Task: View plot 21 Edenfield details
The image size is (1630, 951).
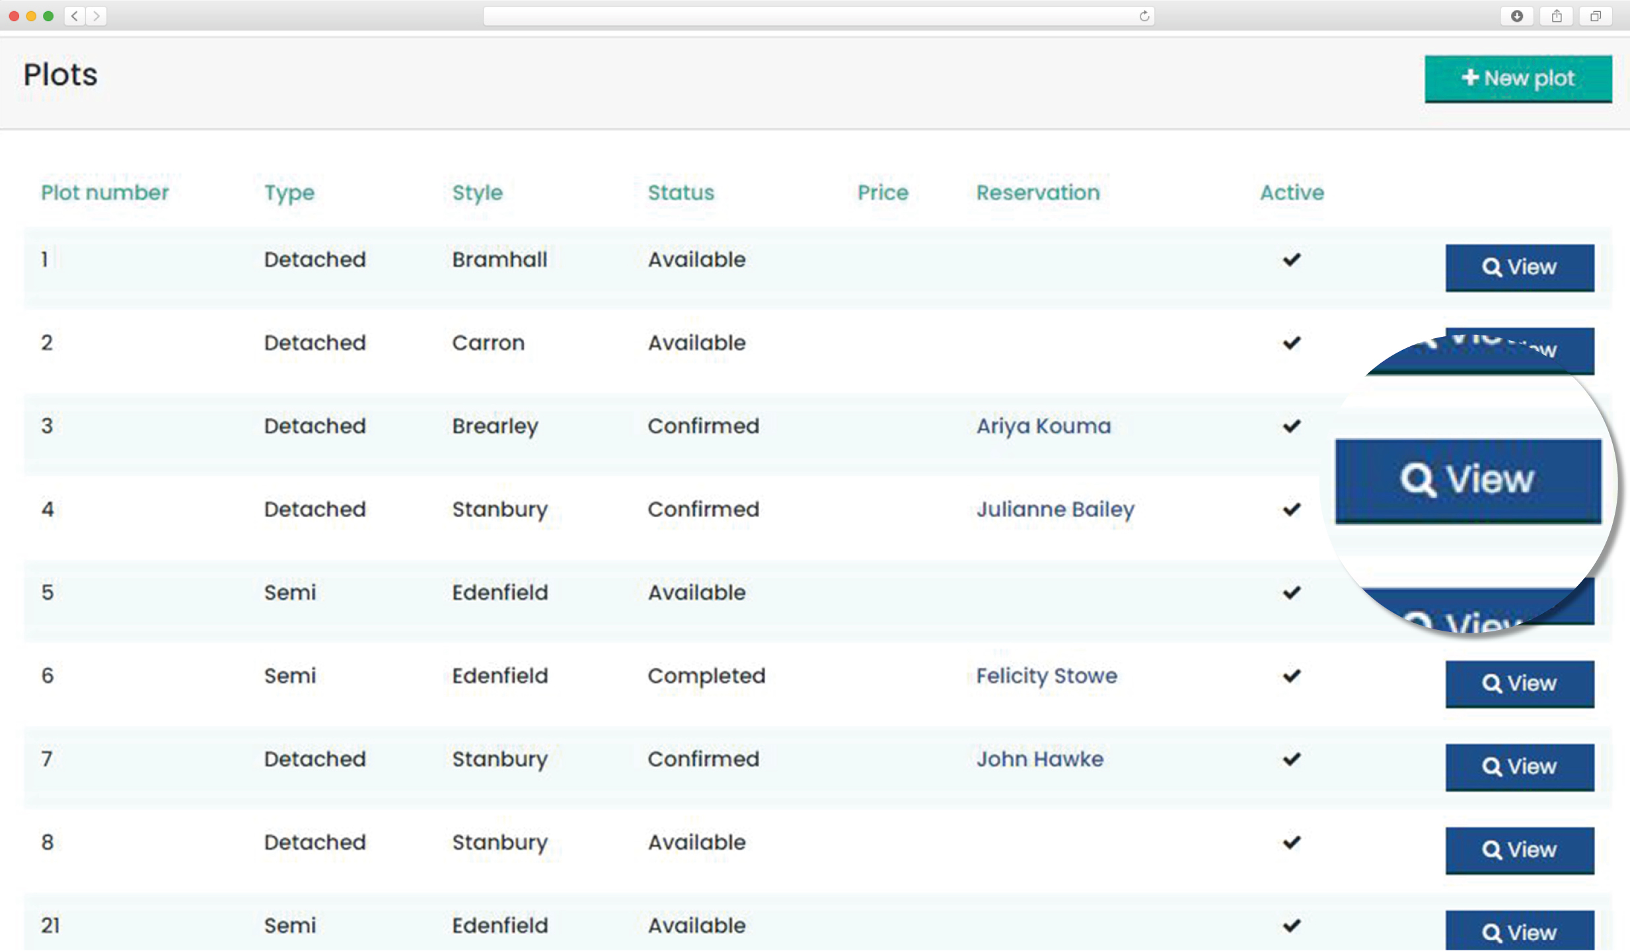Action: pos(1520,931)
